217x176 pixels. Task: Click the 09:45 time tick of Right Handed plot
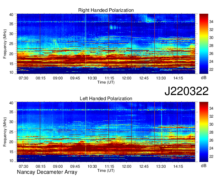pyautogui.click(x=75, y=78)
